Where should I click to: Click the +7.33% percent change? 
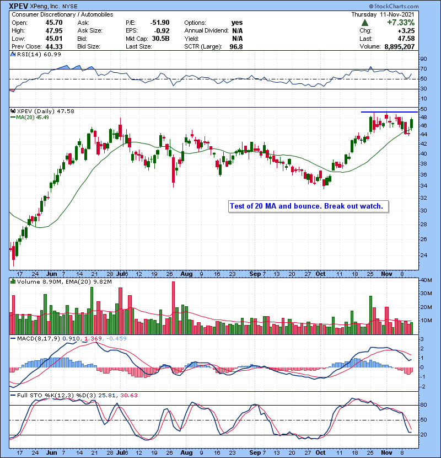tap(401, 23)
